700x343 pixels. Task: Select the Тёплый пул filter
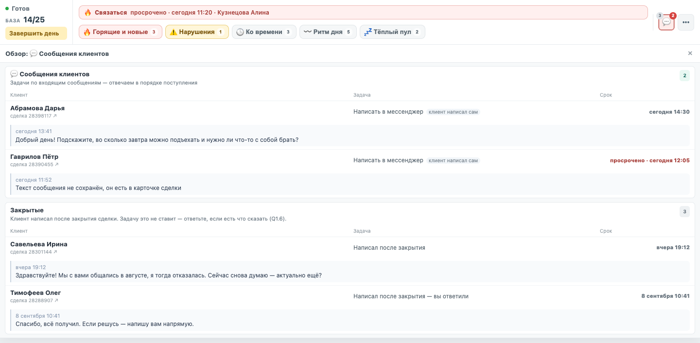[393, 32]
